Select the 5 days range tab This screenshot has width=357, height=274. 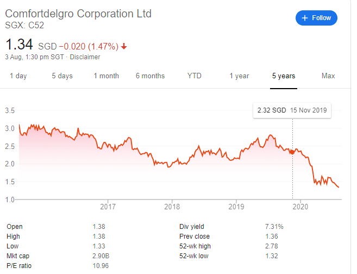click(x=61, y=76)
